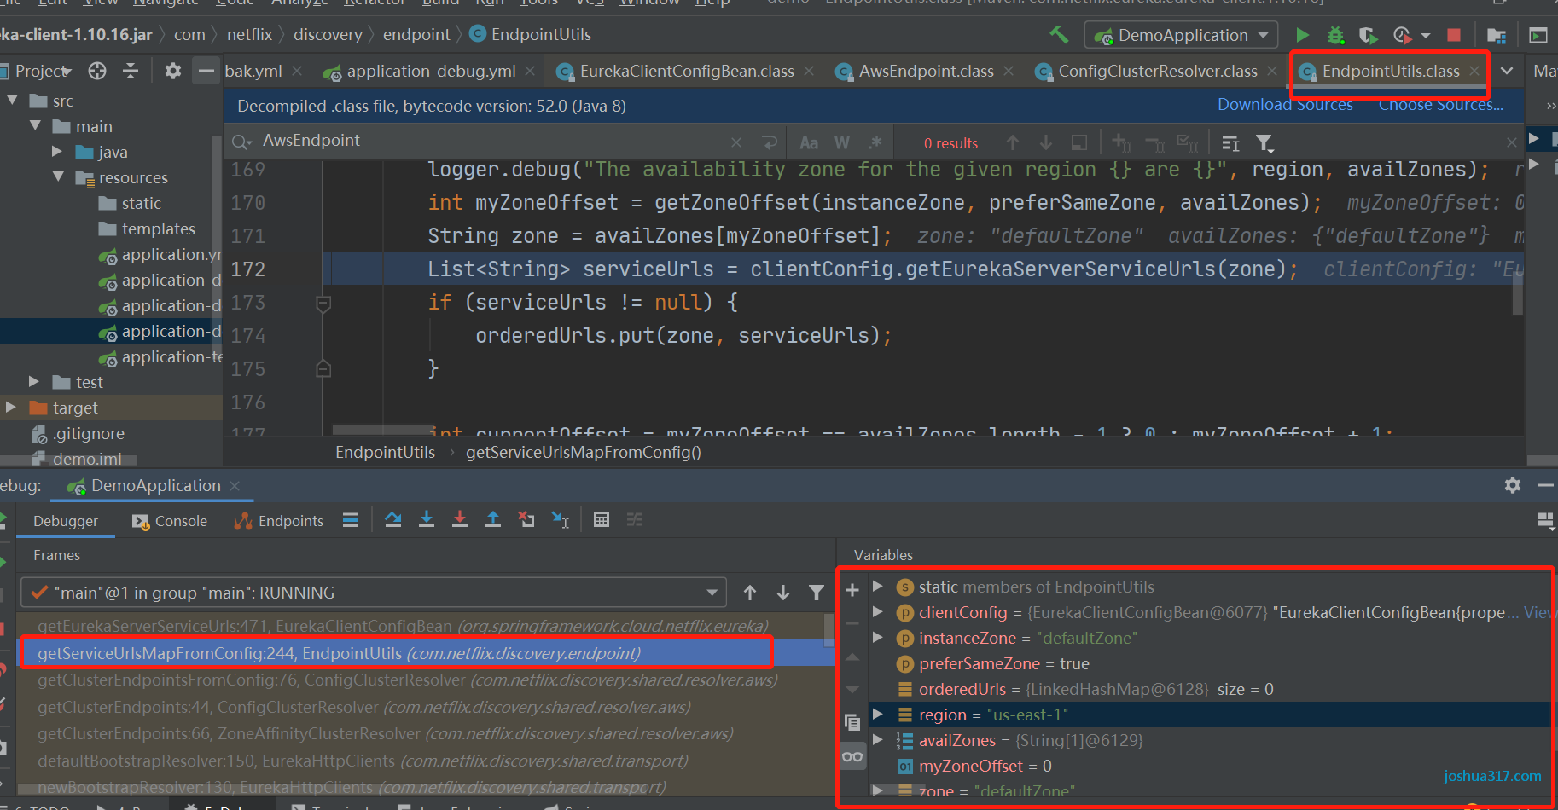
Task: Select previous frame with up arrow
Action: tap(750, 593)
